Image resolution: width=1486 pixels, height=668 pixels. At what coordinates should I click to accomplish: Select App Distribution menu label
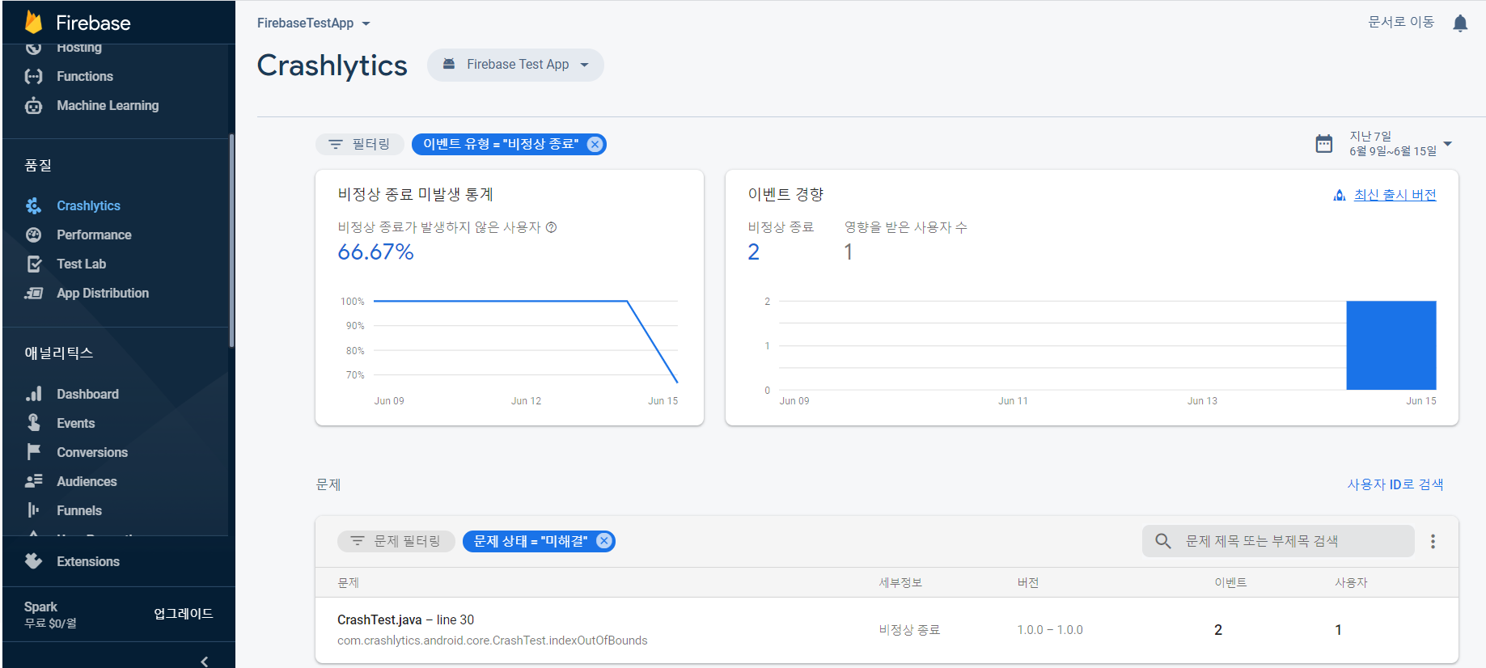tap(103, 293)
